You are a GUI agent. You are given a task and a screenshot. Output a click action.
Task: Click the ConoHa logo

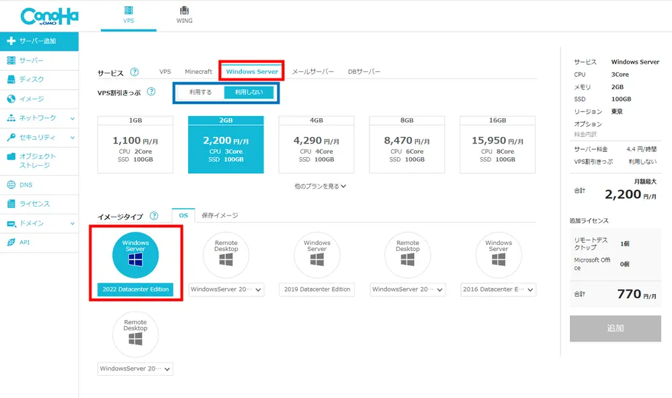tap(49, 16)
